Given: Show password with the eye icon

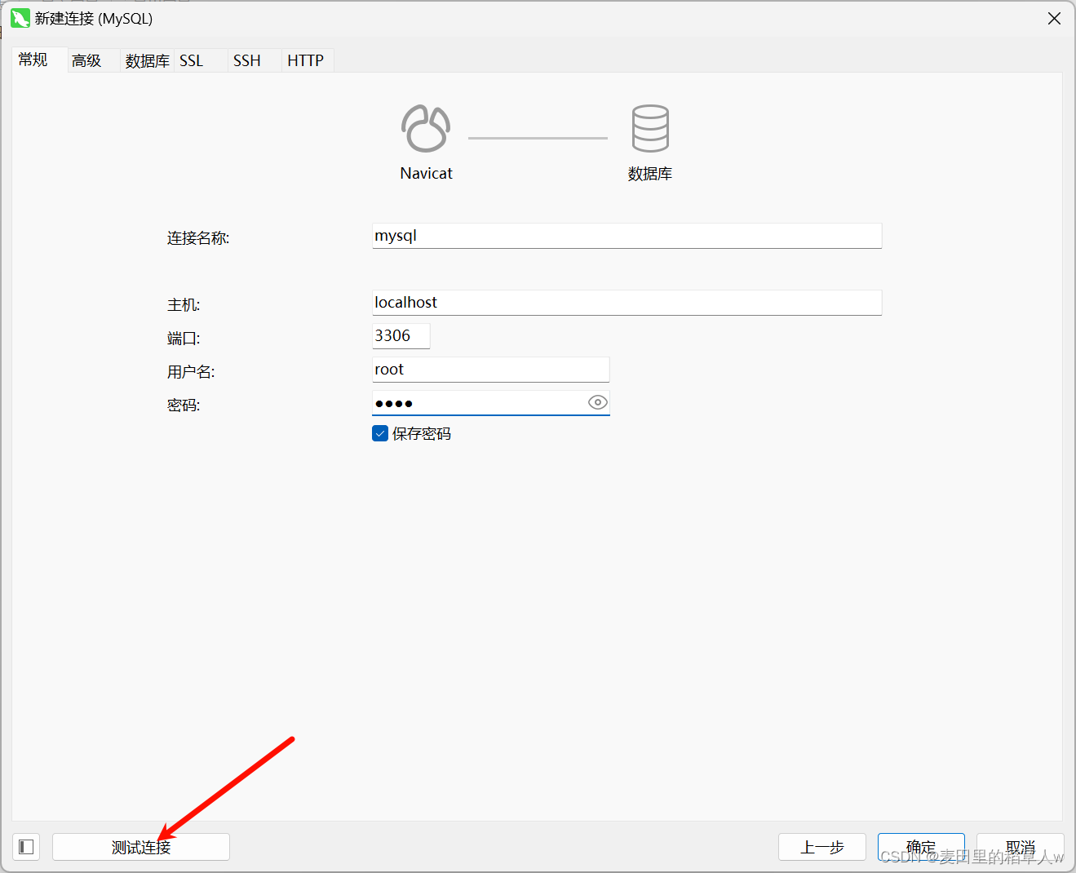Looking at the screenshot, I should 598,402.
